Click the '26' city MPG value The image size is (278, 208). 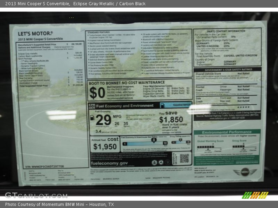(x=117, y=124)
